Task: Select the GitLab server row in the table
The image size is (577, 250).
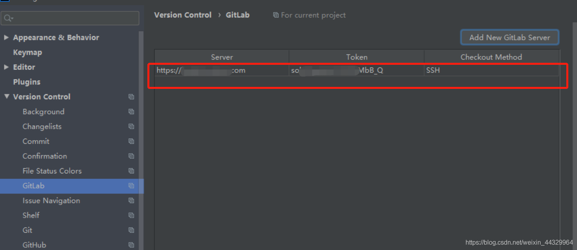Action: (221, 70)
